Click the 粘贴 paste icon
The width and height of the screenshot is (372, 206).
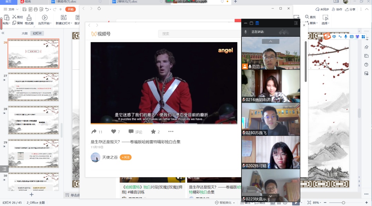point(7,18)
